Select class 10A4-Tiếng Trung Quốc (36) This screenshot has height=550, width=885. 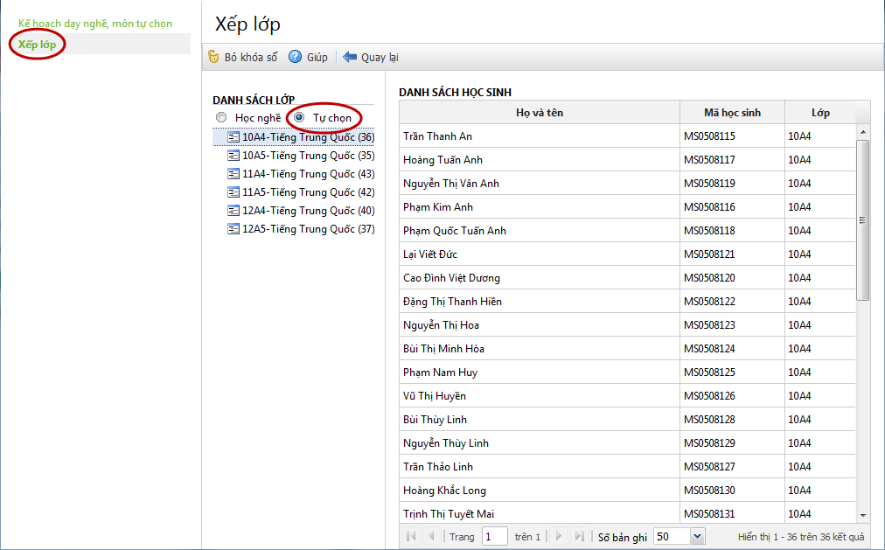[x=308, y=137]
